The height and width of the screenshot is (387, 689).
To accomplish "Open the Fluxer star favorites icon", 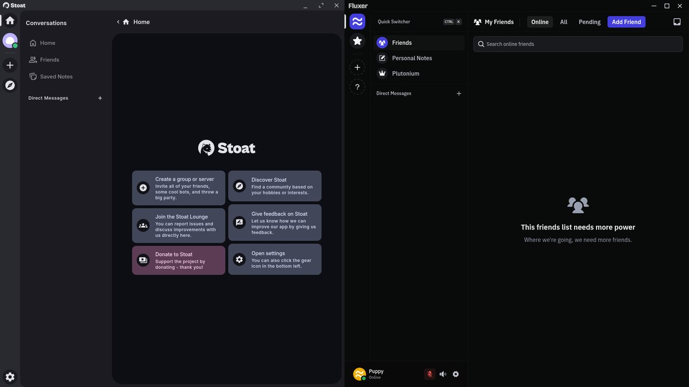I will coord(357,41).
